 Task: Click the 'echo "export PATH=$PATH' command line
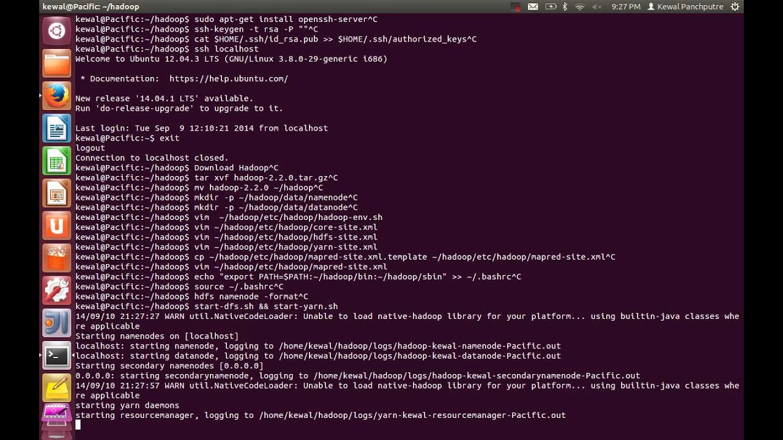tap(298, 277)
